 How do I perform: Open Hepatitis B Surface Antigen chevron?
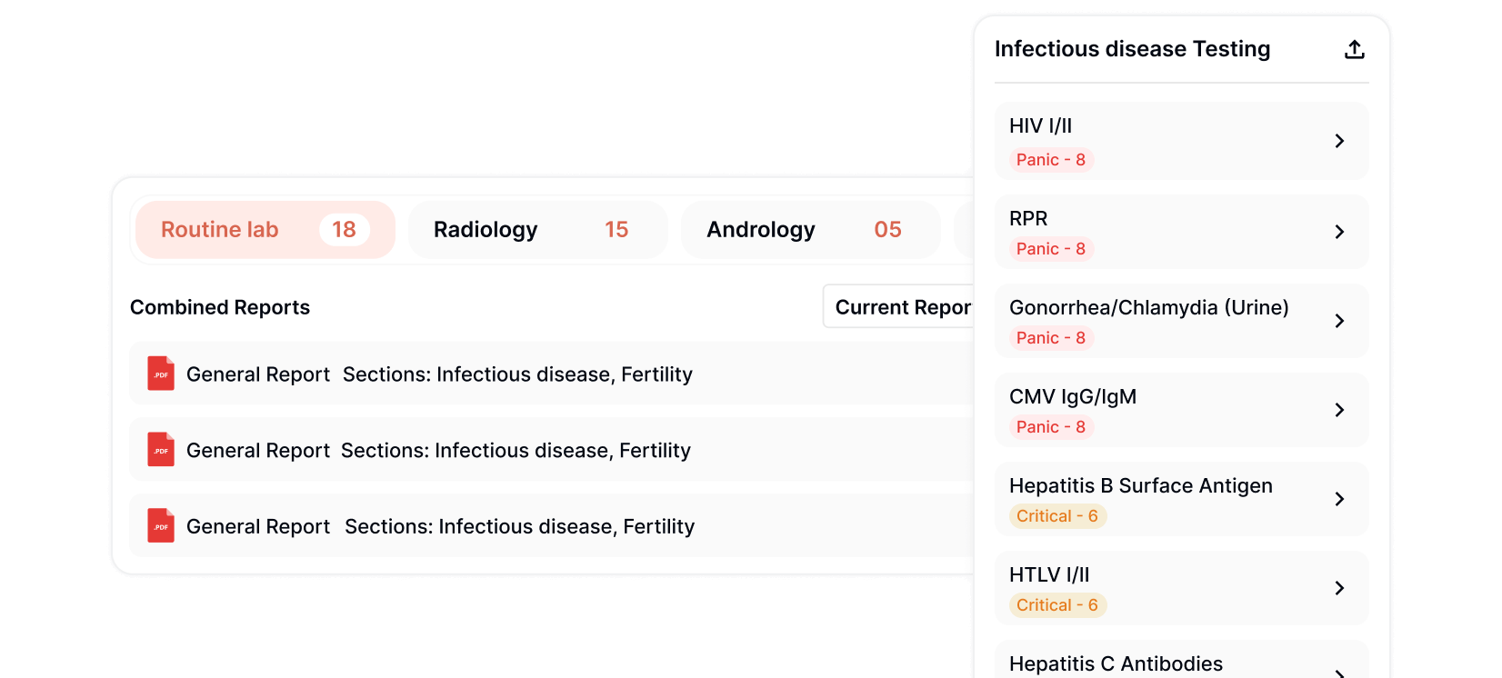(1339, 499)
